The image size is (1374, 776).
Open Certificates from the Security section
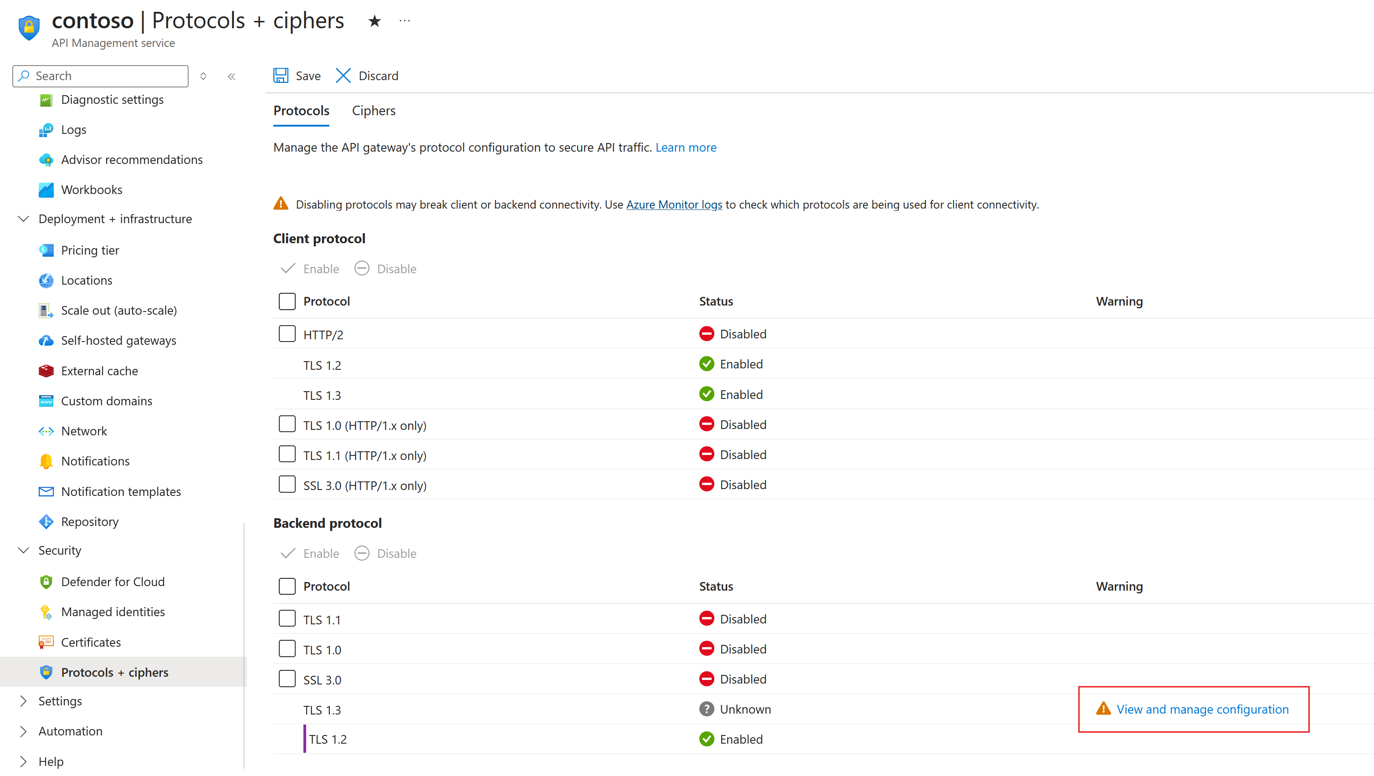[x=91, y=642]
